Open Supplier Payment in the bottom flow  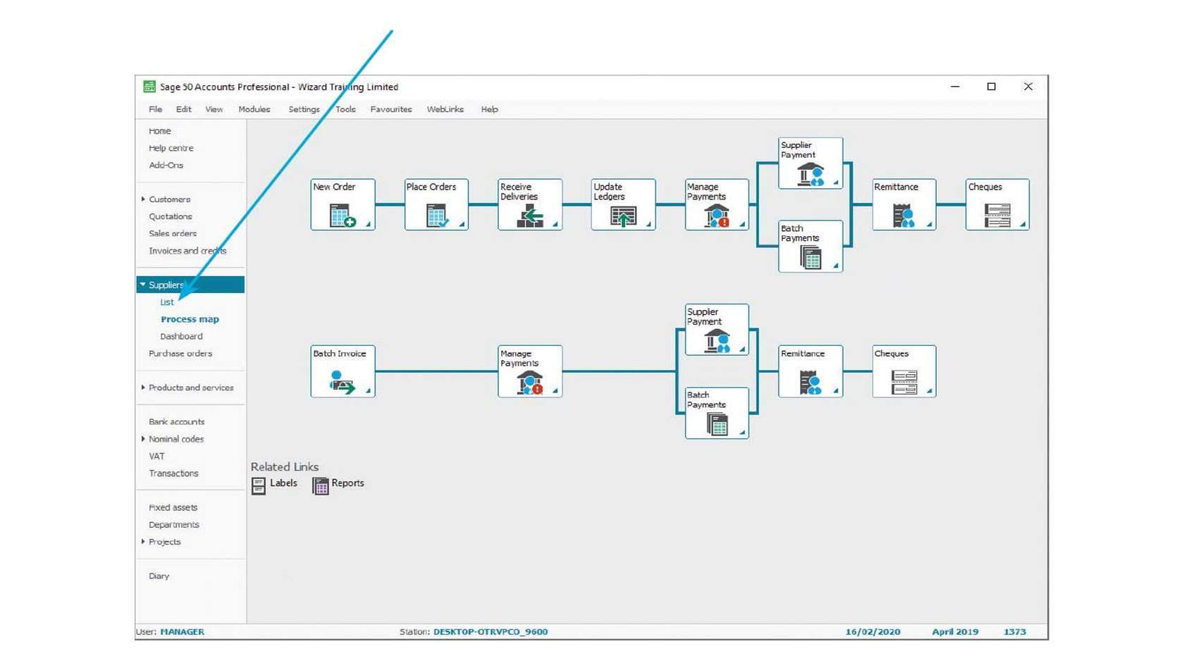(717, 329)
